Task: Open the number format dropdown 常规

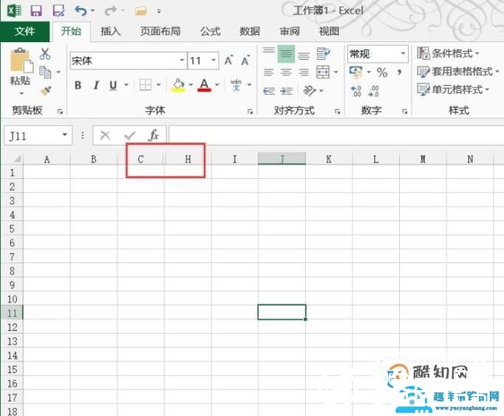Action: click(403, 53)
